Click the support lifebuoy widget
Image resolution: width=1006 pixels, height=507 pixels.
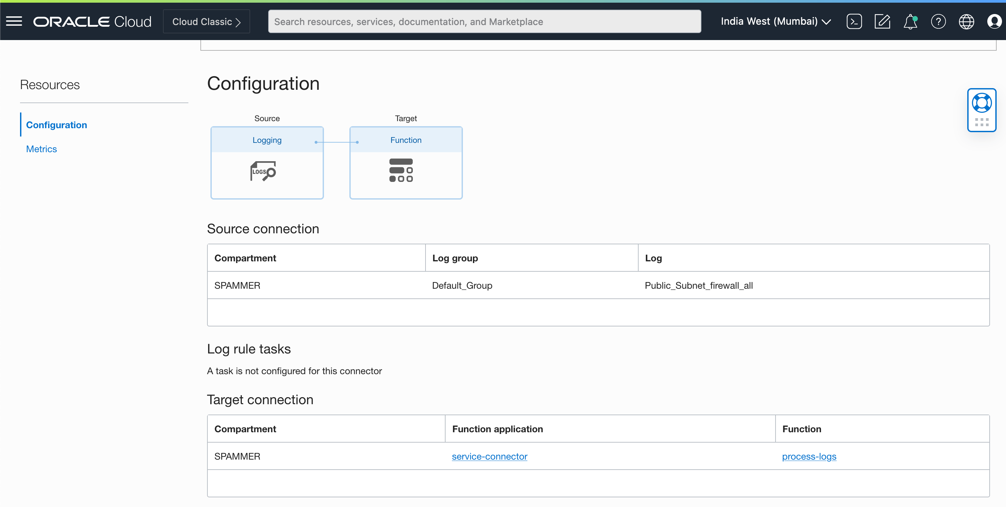[x=982, y=103]
